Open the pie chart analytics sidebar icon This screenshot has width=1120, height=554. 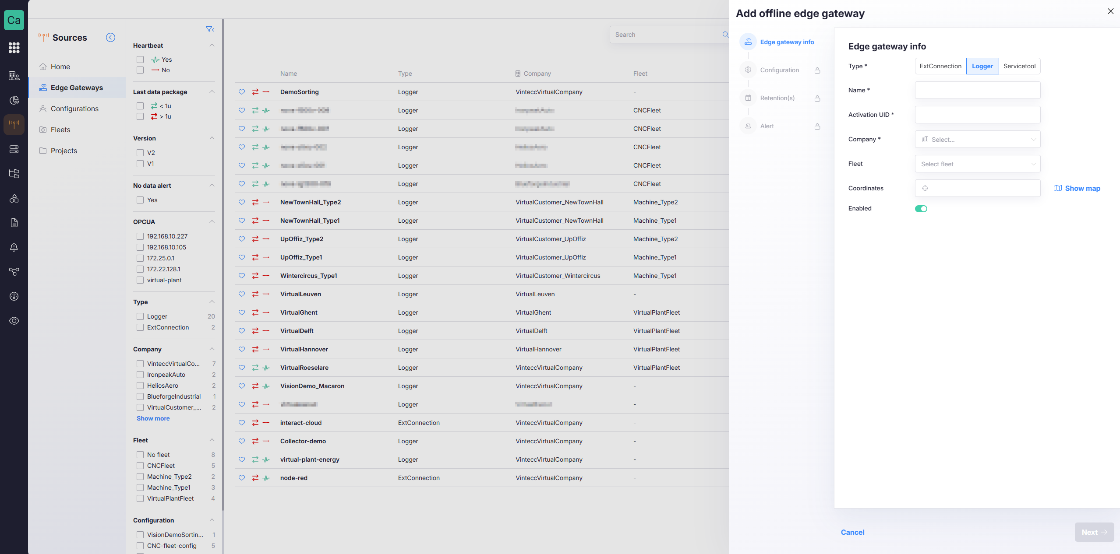click(x=14, y=100)
